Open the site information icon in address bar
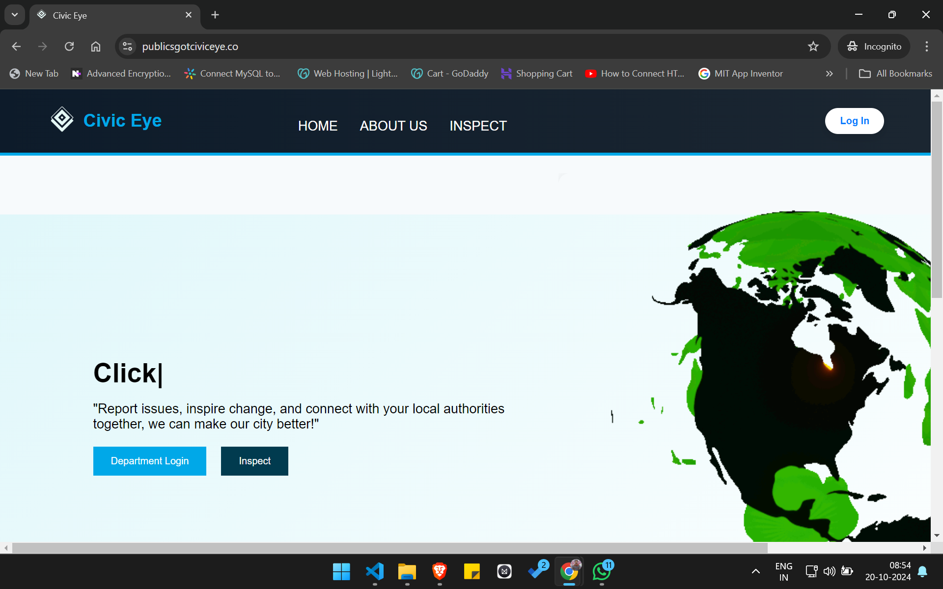The width and height of the screenshot is (943, 589). point(128,47)
